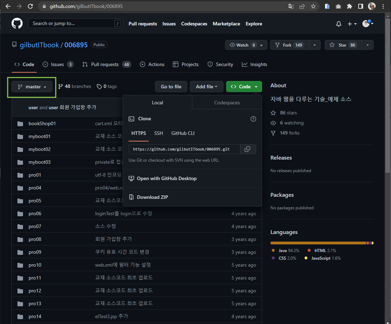391x324 pixels.
Task: Open Explore in the top navigation
Action: 254,24
